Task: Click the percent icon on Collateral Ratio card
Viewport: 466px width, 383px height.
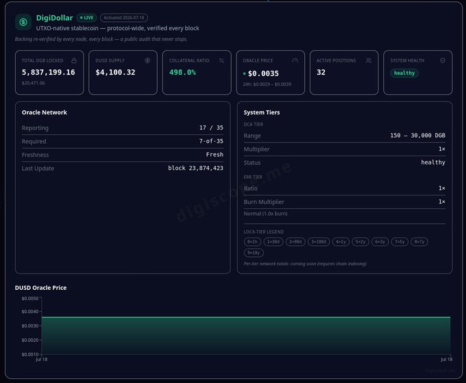Action: pyautogui.click(x=221, y=60)
